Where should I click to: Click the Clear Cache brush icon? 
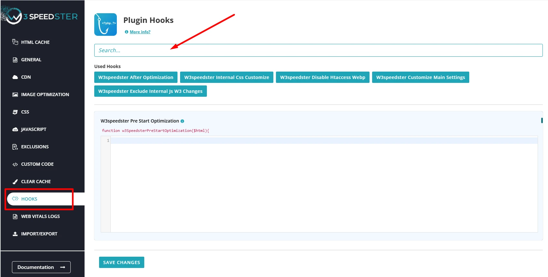click(15, 182)
